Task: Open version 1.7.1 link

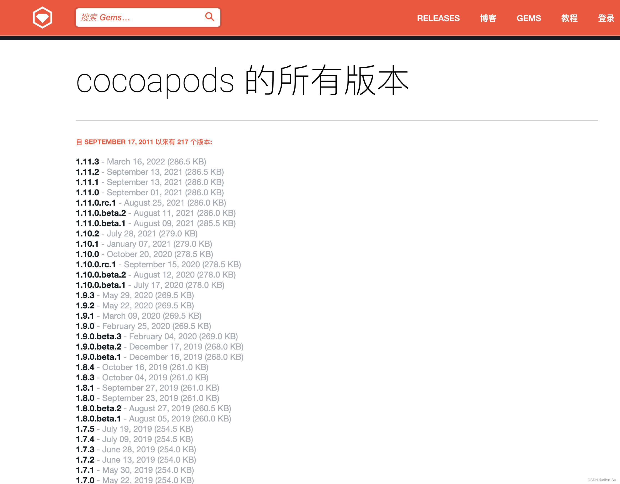Action: tap(85, 470)
